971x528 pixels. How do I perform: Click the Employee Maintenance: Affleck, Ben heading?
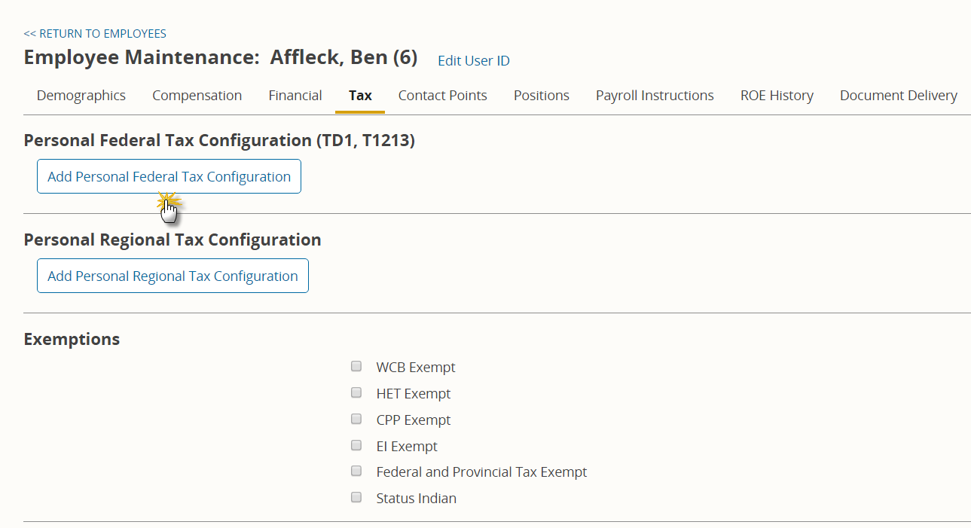221,57
